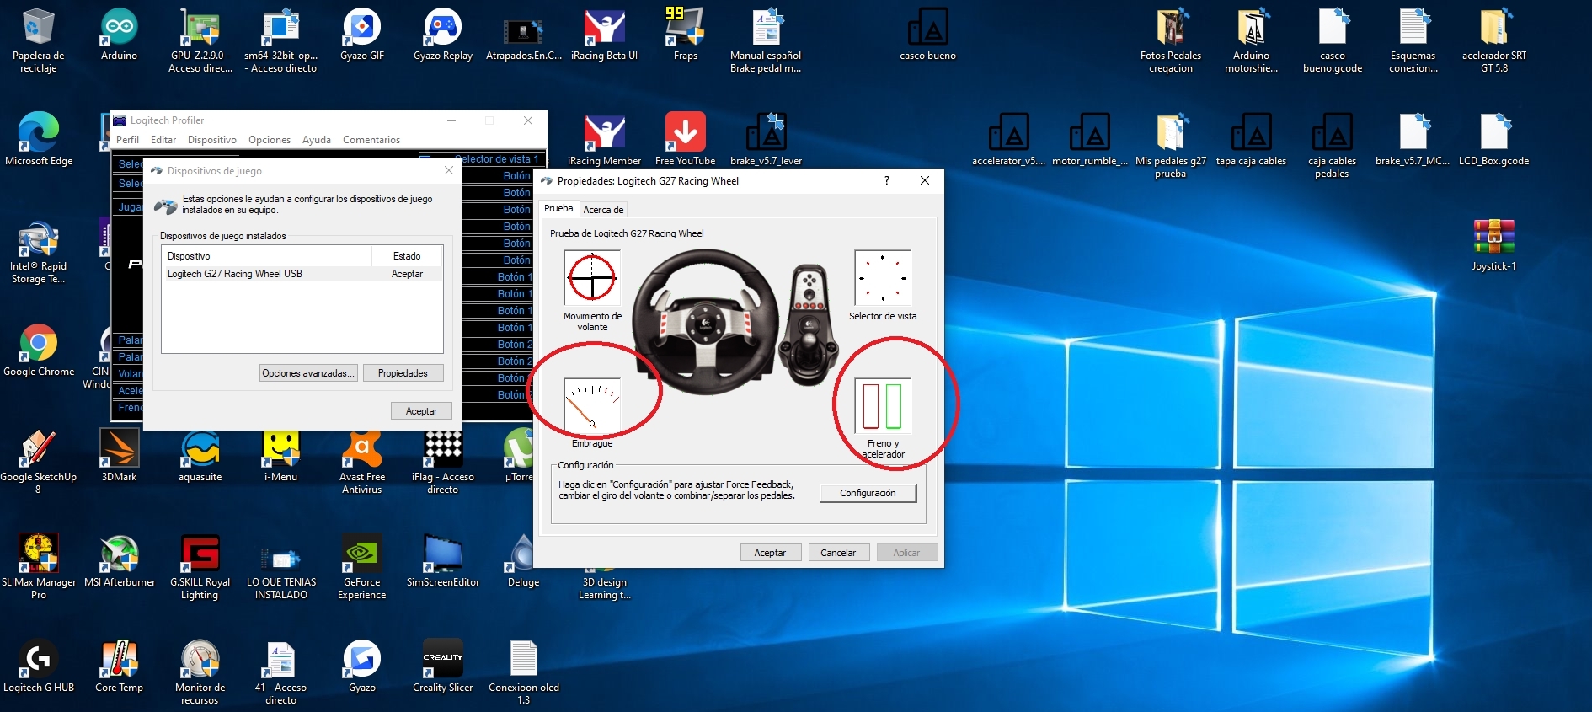The image size is (1592, 712).
Task: Click the G27 shifter image
Action: (809, 324)
